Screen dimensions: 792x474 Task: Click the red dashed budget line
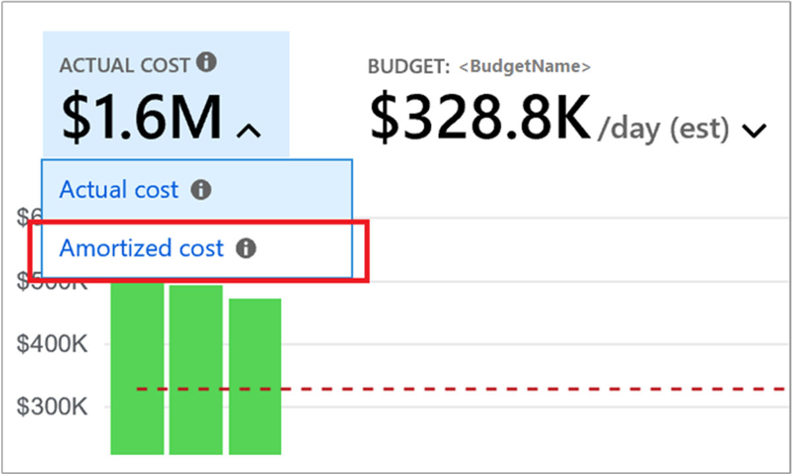[x=462, y=389]
